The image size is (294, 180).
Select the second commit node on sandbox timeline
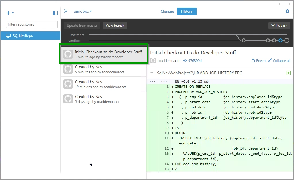[x=268, y=40]
